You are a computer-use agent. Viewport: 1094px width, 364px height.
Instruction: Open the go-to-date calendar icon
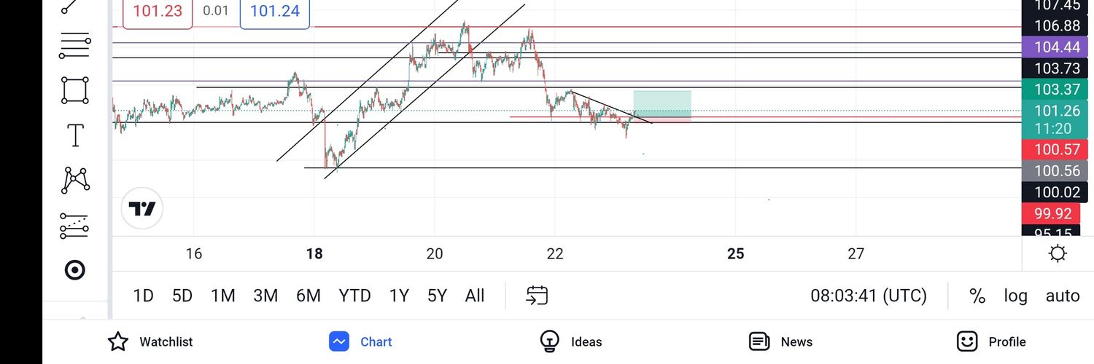pos(537,296)
